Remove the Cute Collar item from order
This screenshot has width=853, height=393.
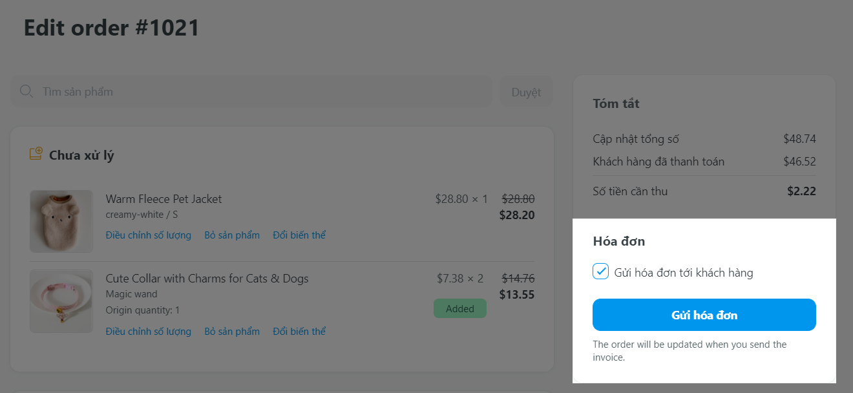click(232, 332)
